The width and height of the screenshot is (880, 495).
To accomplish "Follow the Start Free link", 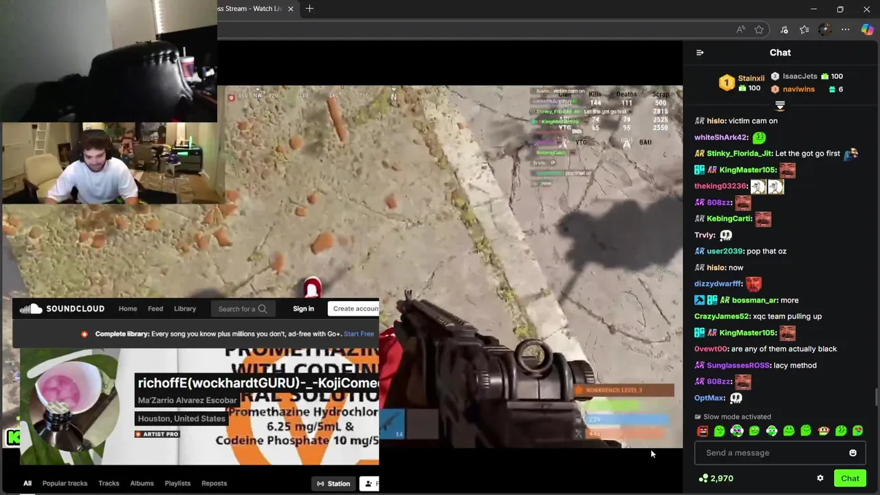I will (x=359, y=334).
